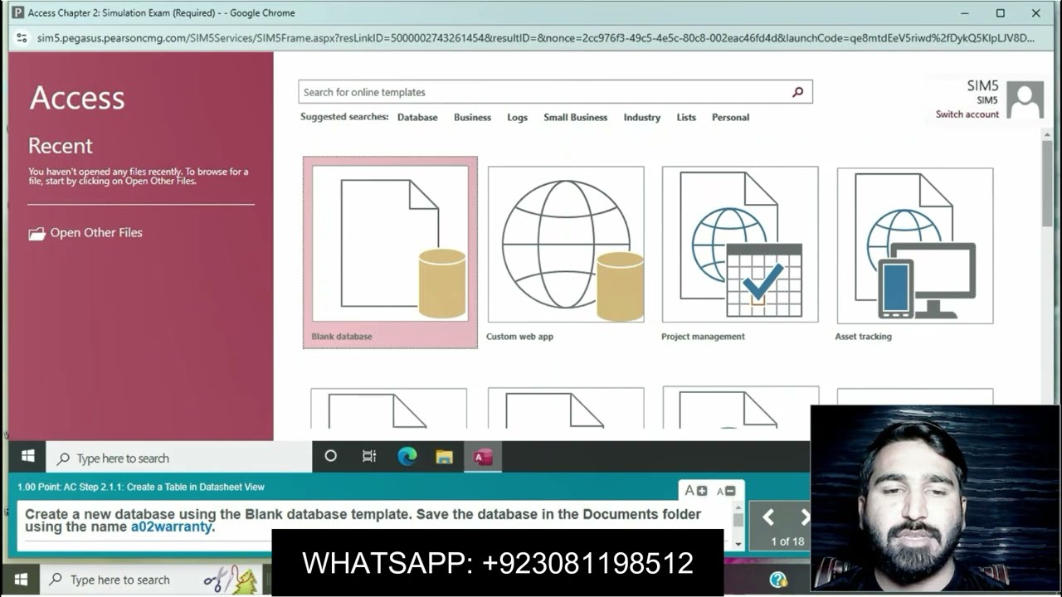1062x597 pixels.
Task: Click the AC Step 2.1.1 task title
Action: tap(141, 487)
